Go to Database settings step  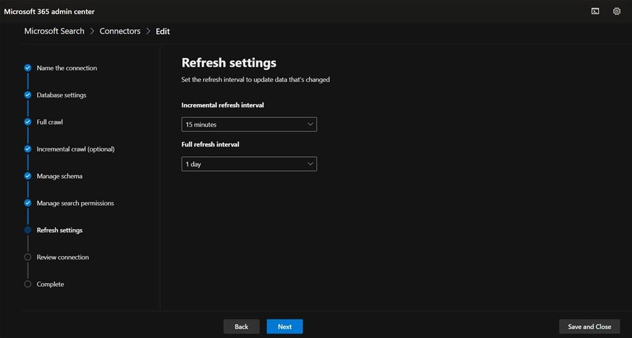click(x=61, y=95)
